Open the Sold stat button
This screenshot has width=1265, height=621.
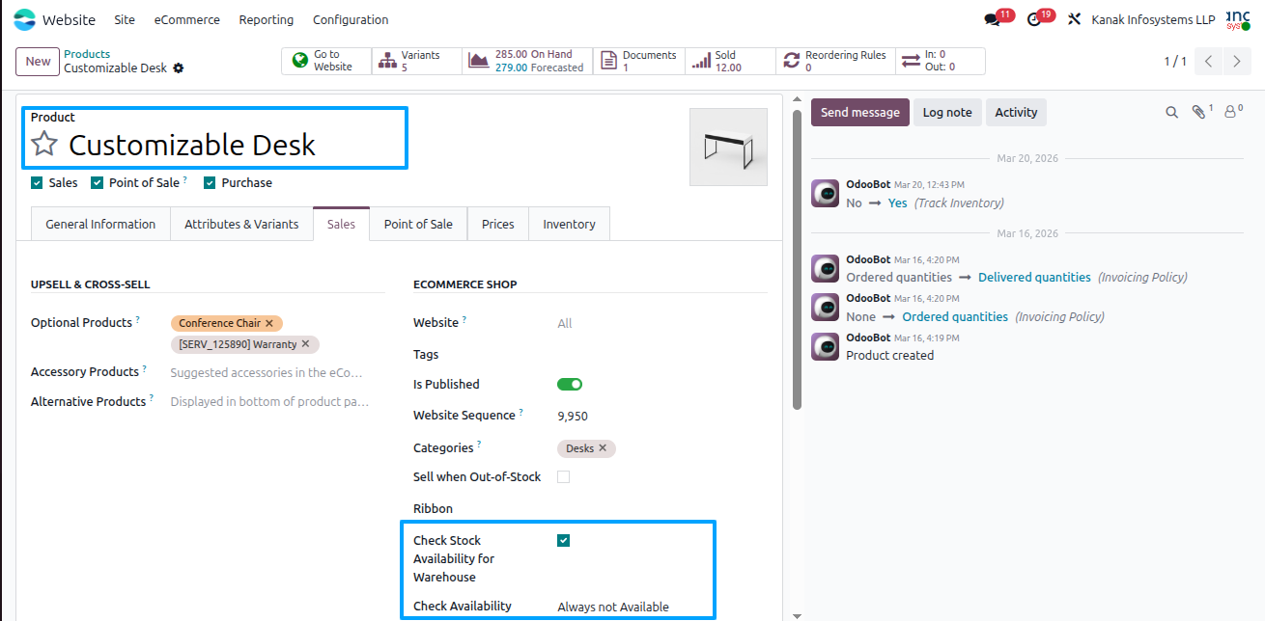tap(730, 62)
